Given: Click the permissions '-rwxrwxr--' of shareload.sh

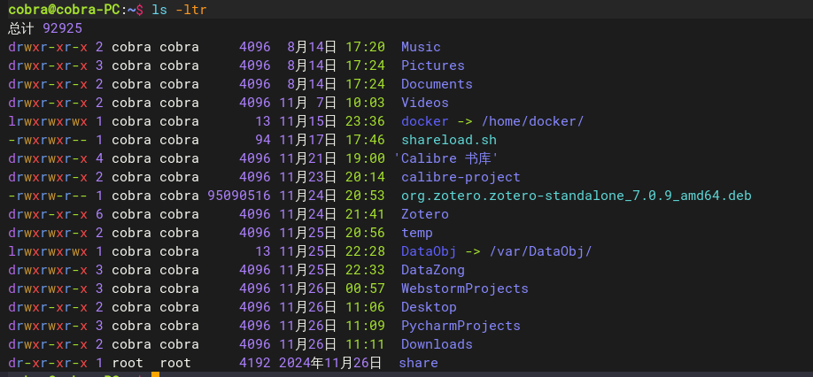Looking at the screenshot, I should click(x=48, y=140).
